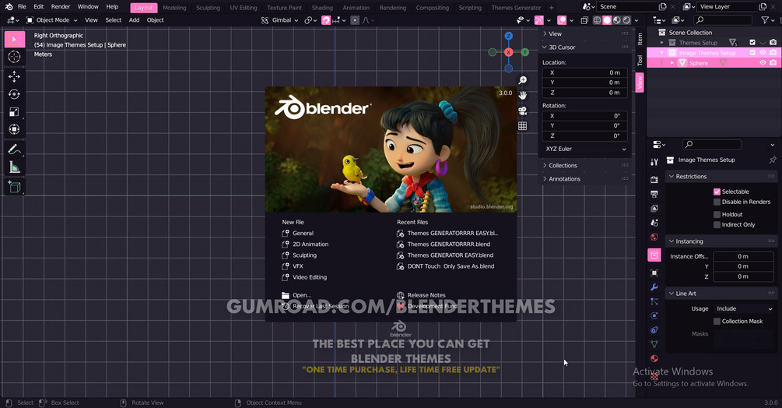Image resolution: width=782 pixels, height=408 pixels.
Task: Collapse the Line Art panel
Action: (721, 294)
